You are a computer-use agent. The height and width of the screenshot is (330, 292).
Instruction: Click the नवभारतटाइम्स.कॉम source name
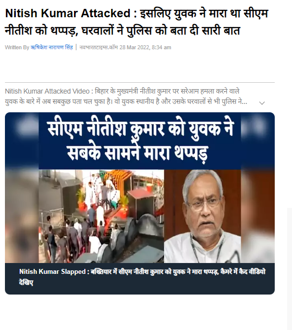pos(99,47)
